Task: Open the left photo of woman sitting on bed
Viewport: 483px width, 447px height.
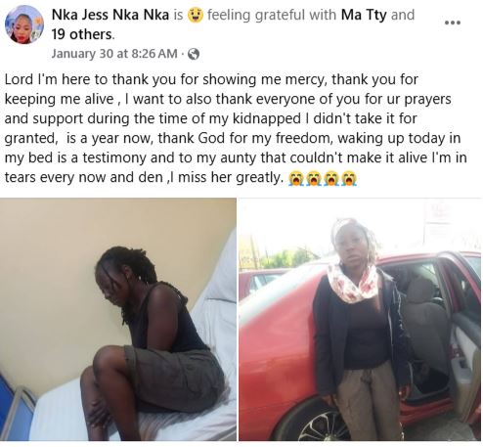Action: tap(118, 319)
